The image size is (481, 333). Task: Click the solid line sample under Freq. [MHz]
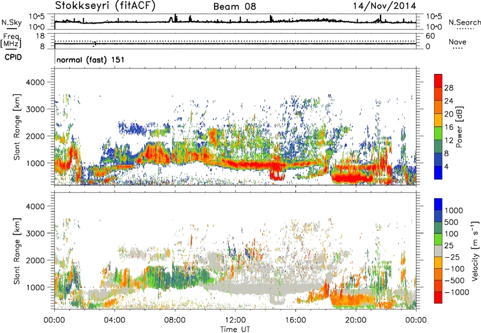[x=12, y=49]
